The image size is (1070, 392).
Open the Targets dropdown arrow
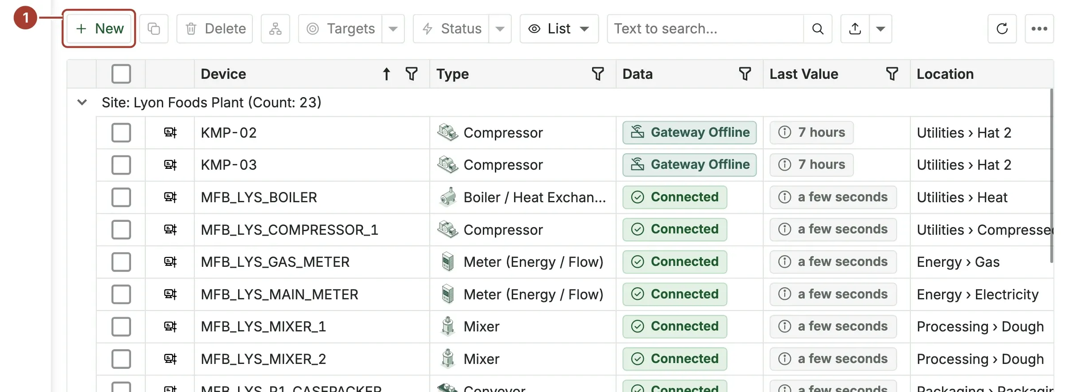393,29
